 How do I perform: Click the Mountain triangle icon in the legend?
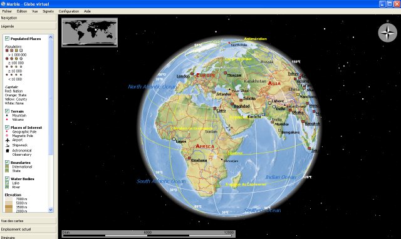[x=7, y=115]
